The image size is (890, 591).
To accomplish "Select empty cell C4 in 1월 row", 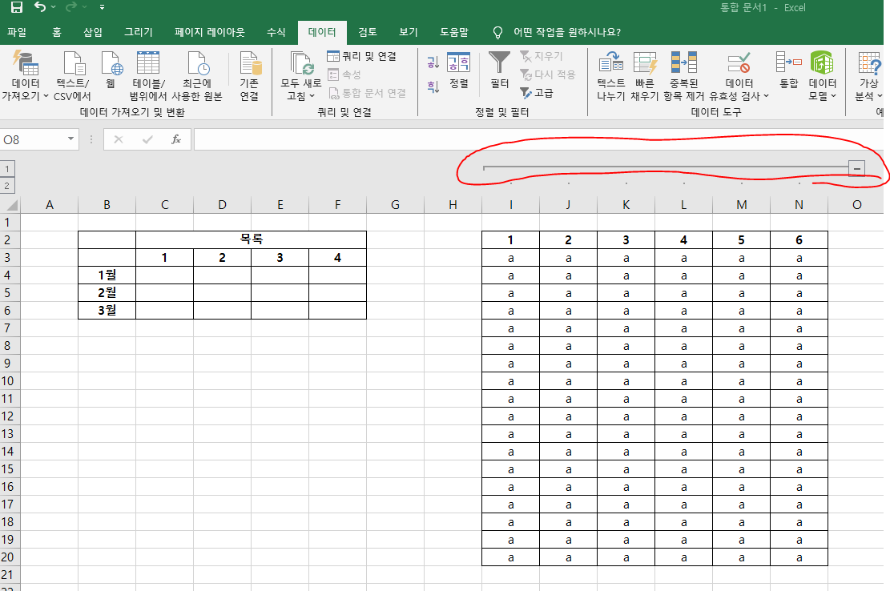I will point(164,275).
